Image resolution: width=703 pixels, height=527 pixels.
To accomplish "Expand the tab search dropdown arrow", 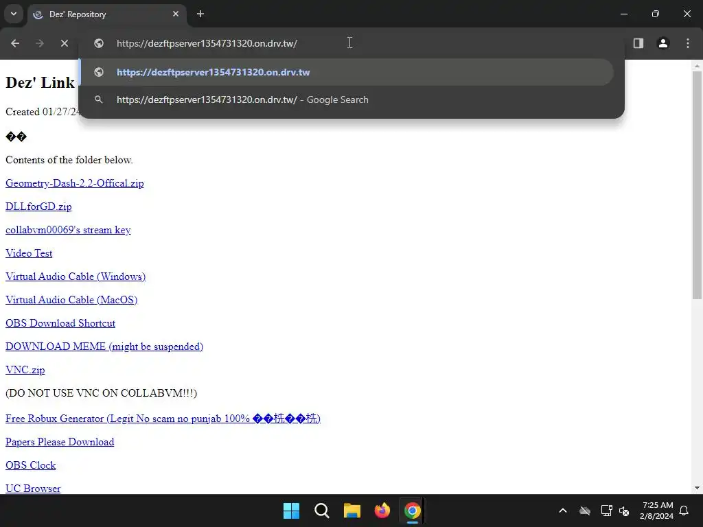I will [x=14, y=14].
